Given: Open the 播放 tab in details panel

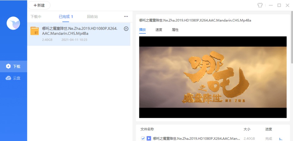Looking at the screenshot, I should (x=142, y=30).
